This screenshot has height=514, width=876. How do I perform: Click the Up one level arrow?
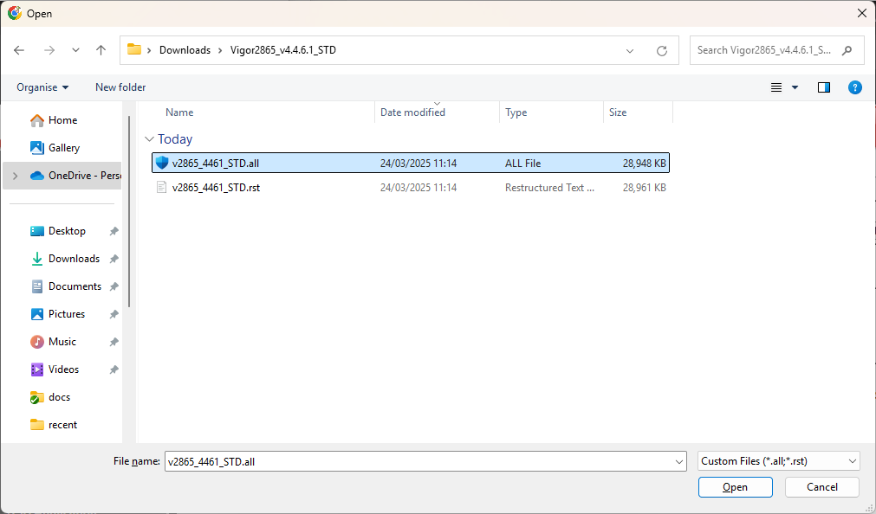[x=101, y=50]
